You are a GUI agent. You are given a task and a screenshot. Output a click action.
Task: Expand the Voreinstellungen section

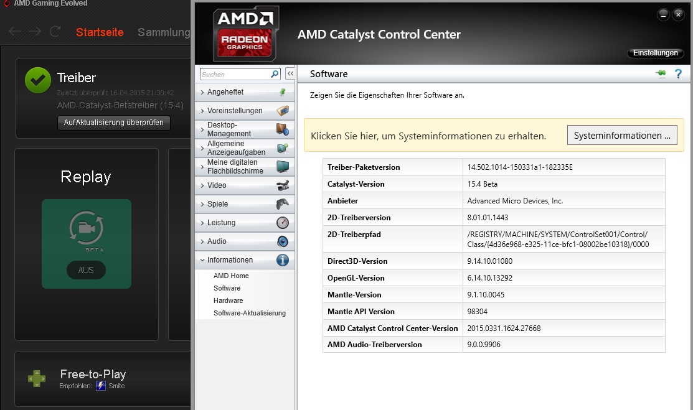coord(202,111)
